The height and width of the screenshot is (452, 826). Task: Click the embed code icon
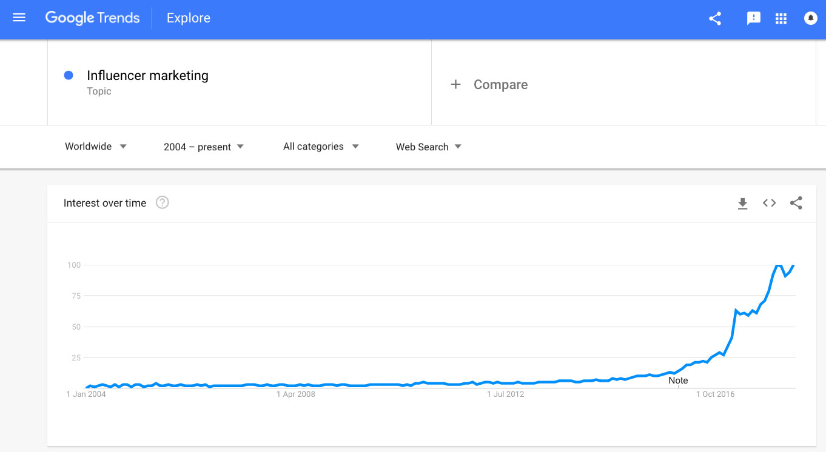769,204
